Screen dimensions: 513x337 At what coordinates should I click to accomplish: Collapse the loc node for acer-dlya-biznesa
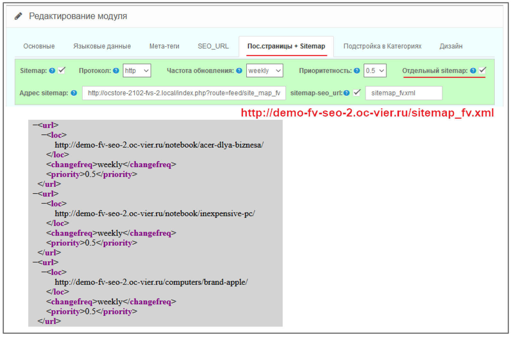[x=44, y=135]
